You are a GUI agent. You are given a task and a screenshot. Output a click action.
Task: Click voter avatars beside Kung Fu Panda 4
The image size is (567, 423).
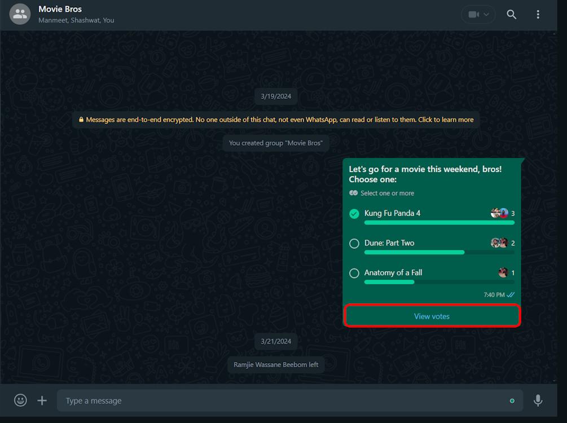tap(499, 213)
